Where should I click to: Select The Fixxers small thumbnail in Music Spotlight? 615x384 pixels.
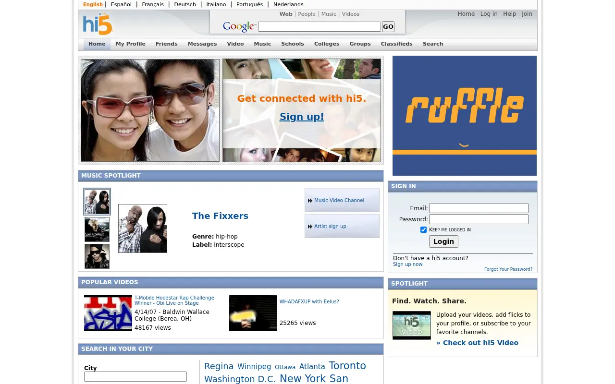[x=97, y=202]
